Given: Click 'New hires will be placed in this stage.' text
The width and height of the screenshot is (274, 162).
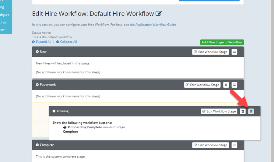Looking at the screenshot, I should (x=63, y=63).
